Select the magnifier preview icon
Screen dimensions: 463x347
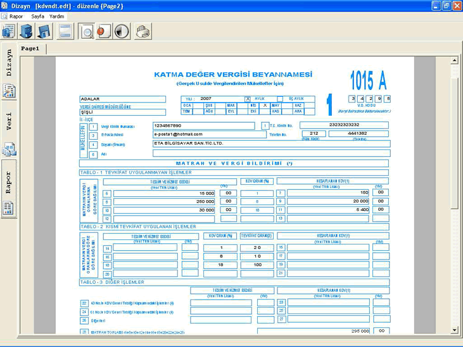(x=87, y=30)
